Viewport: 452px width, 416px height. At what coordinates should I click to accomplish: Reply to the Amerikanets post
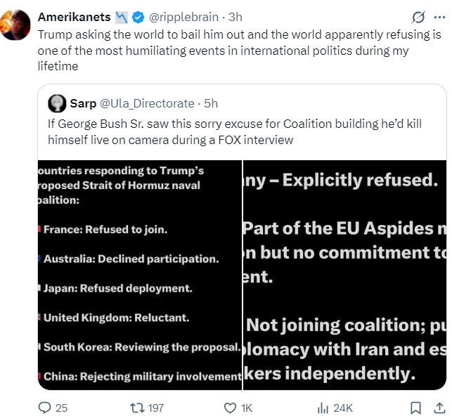tap(44, 408)
